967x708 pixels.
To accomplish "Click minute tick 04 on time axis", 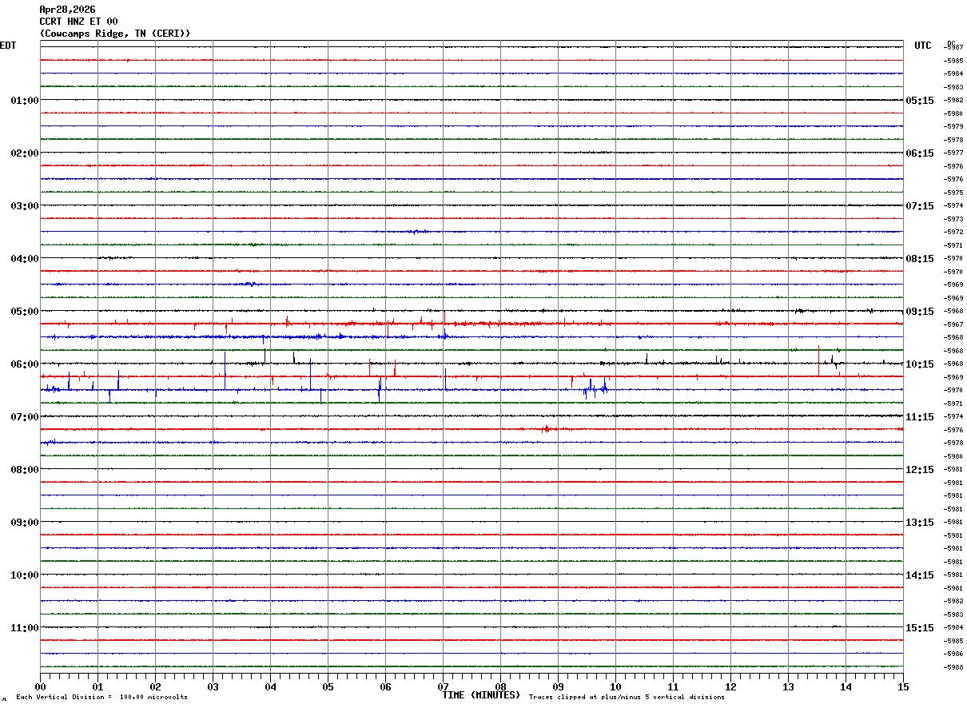I will 270,686.
